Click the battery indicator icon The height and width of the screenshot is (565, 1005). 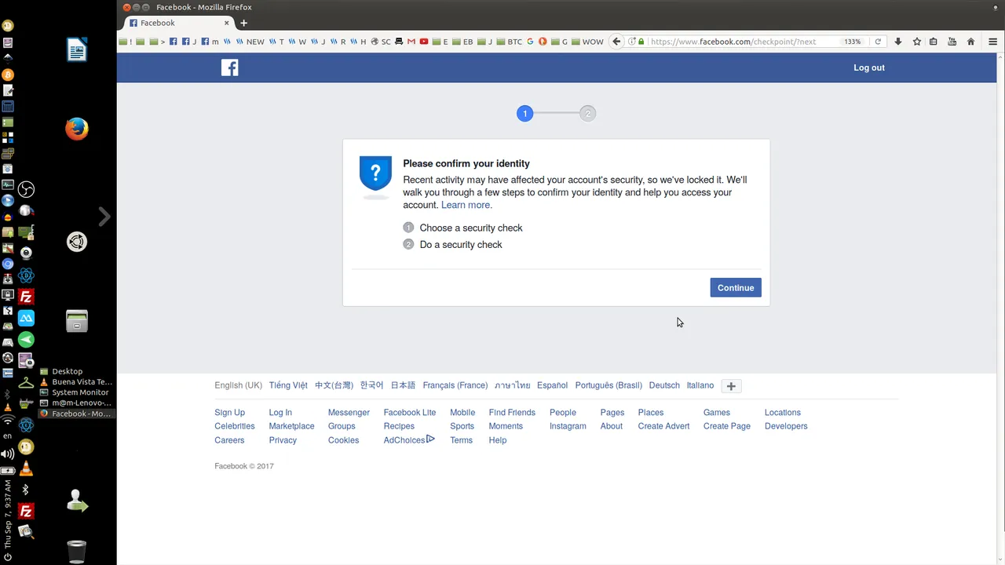8,471
